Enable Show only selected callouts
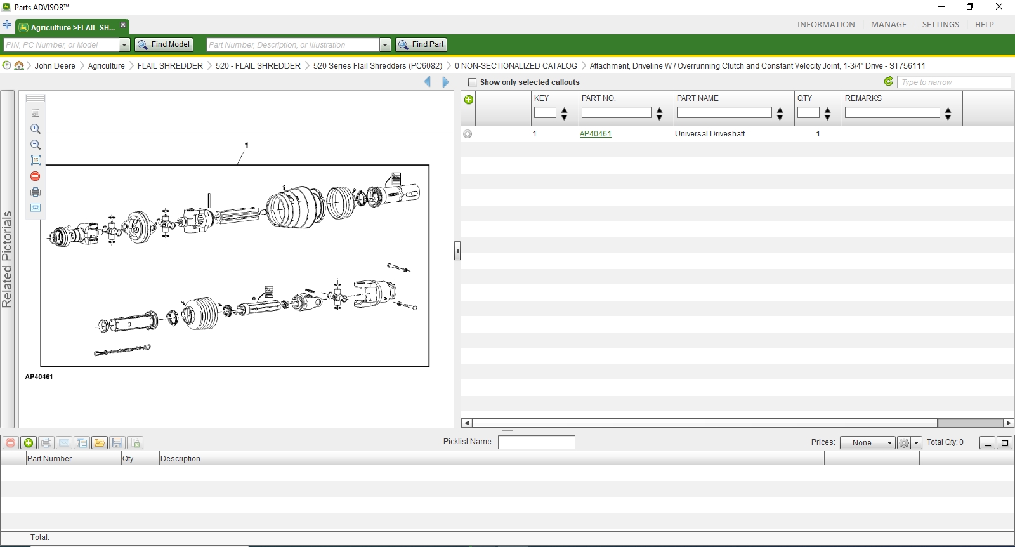The height and width of the screenshot is (547, 1015). point(472,82)
